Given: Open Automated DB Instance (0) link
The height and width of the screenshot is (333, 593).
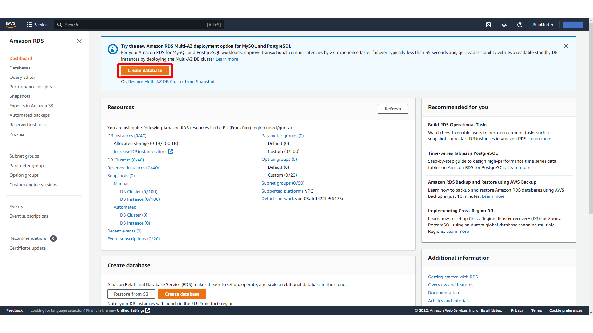Looking at the screenshot, I should point(135,223).
